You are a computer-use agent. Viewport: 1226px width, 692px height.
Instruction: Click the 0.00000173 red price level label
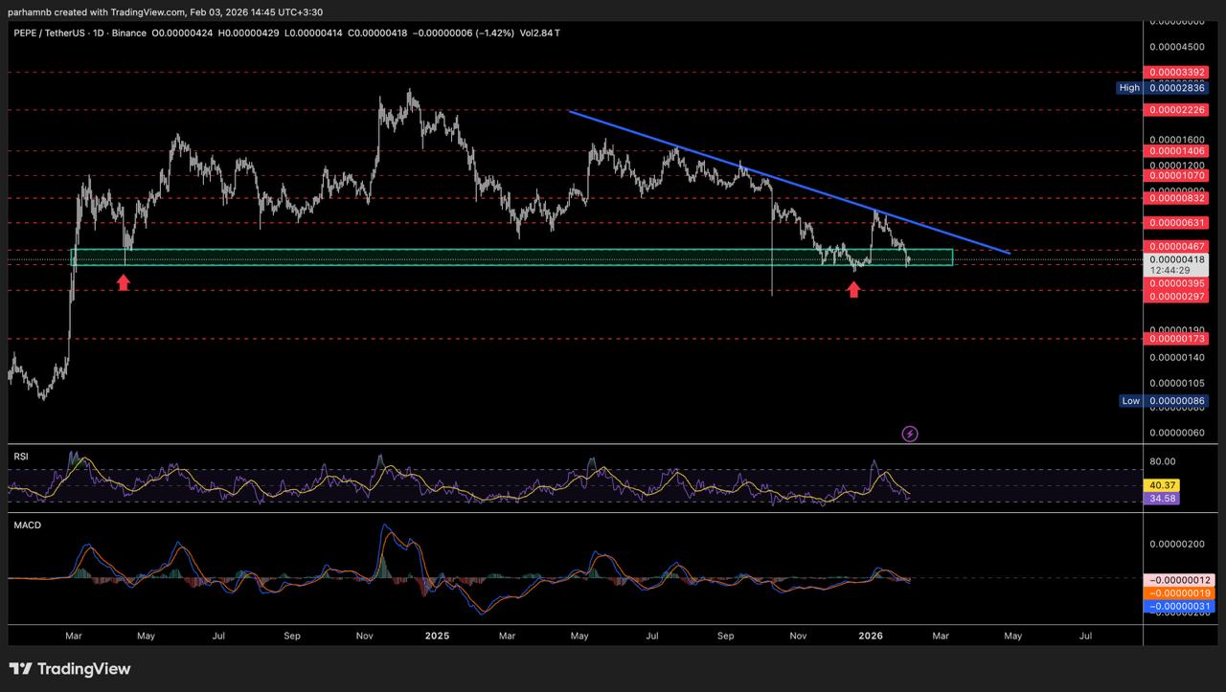coord(1178,339)
